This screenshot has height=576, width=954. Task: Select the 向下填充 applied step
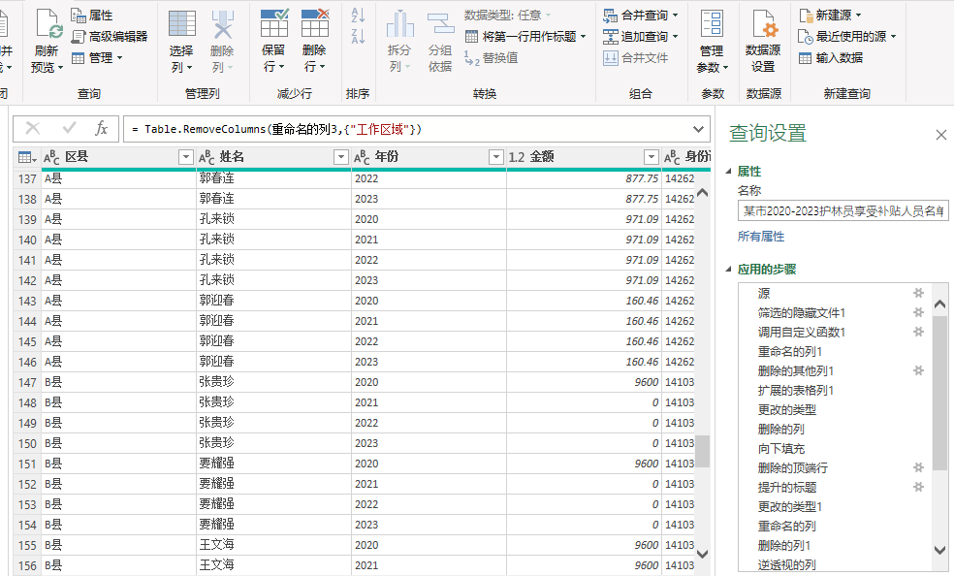point(781,449)
